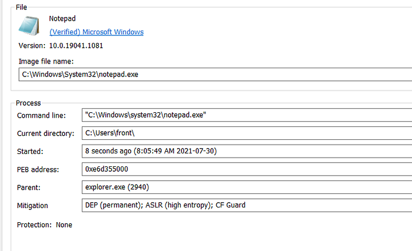Open the (Verified) Microsoft Windows link
Screen dimensions: 412x251
tap(97, 32)
